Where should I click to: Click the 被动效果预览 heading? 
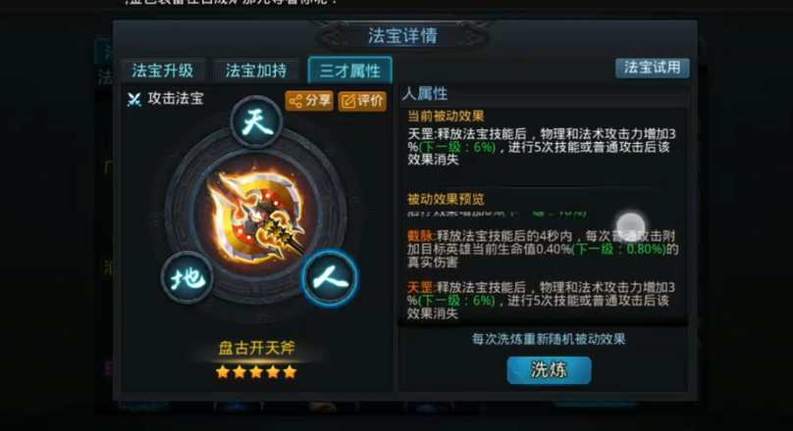446,200
